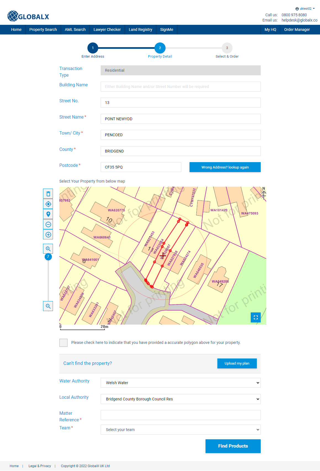320x471 pixels.
Task: Click the Upload my plan button
Action: [x=237, y=363]
